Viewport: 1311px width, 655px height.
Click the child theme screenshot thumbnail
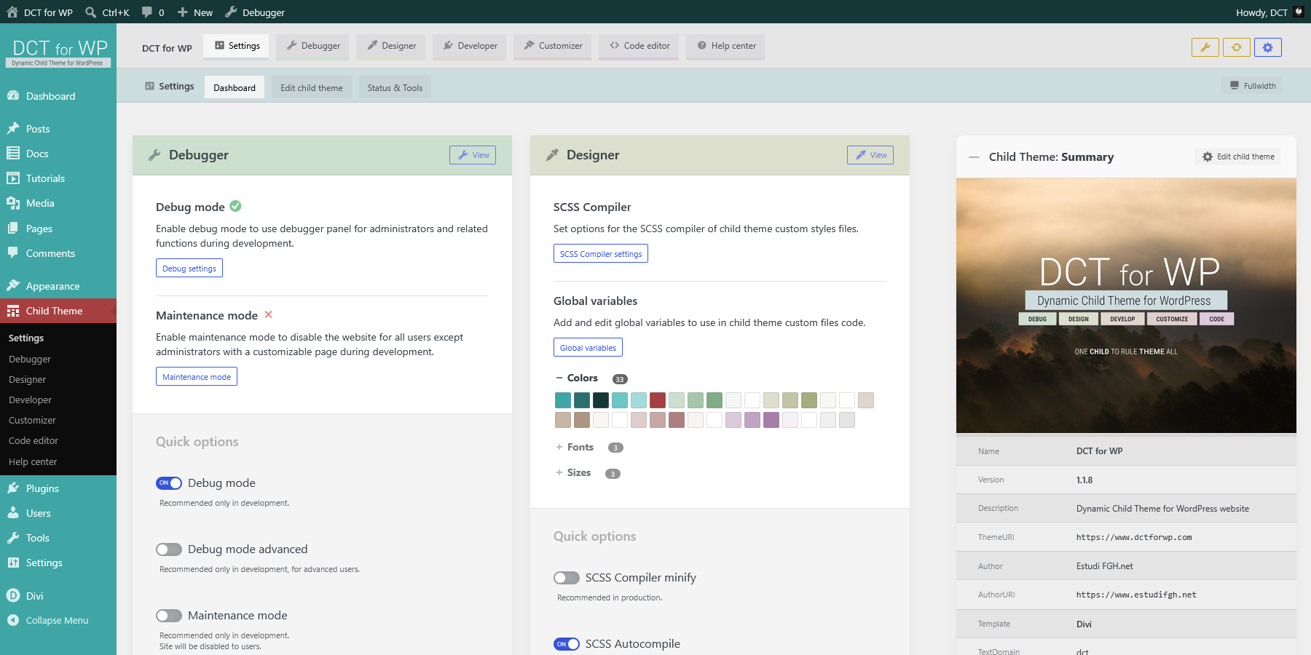point(1126,306)
